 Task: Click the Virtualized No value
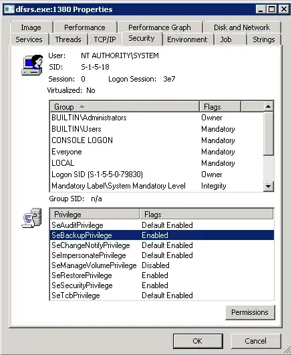coord(91,90)
